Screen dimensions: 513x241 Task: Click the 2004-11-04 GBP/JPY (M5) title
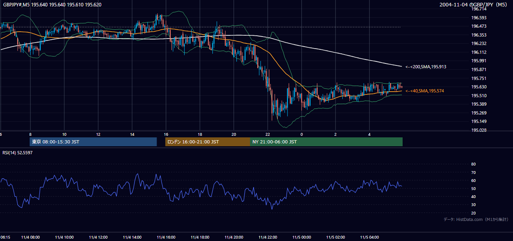[474, 4]
